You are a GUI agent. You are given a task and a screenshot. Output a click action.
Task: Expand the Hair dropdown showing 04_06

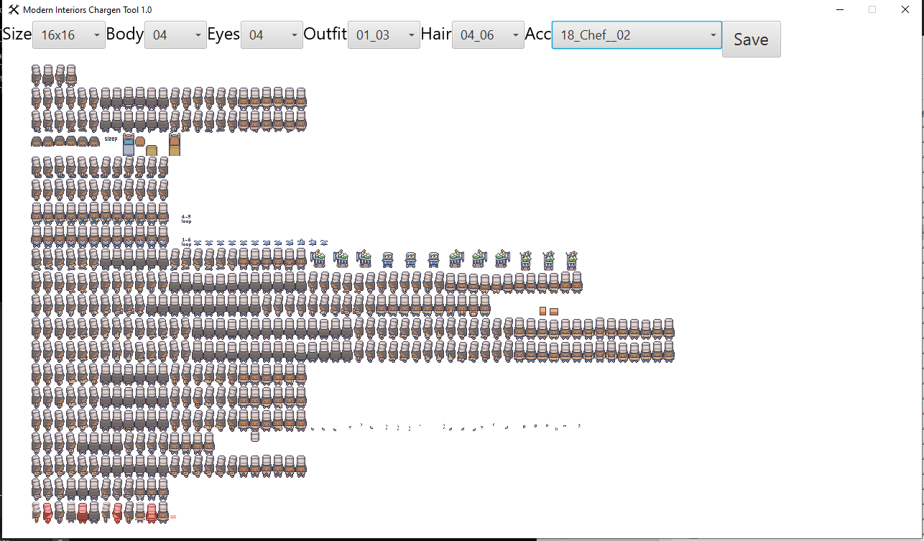click(488, 35)
